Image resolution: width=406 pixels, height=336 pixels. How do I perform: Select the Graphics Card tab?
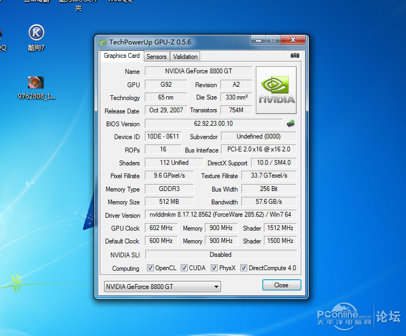click(x=122, y=56)
